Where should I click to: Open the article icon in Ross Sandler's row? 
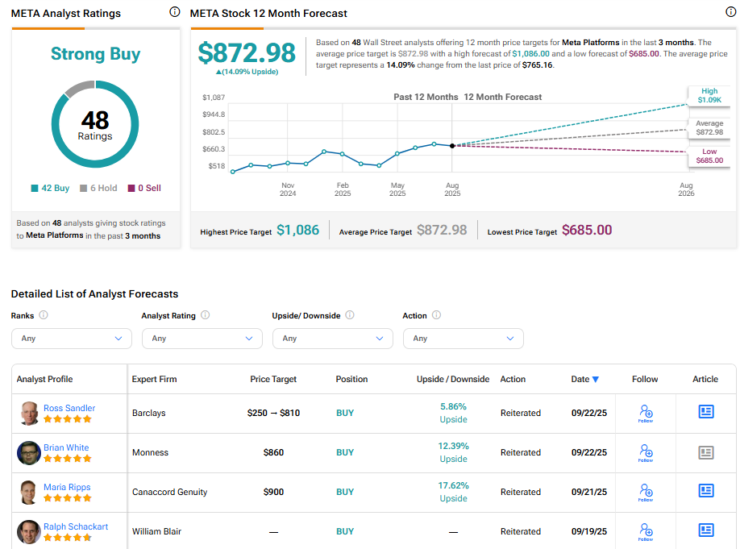(x=706, y=412)
